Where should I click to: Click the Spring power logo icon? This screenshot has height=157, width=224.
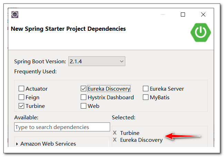click(x=201, y=33)
